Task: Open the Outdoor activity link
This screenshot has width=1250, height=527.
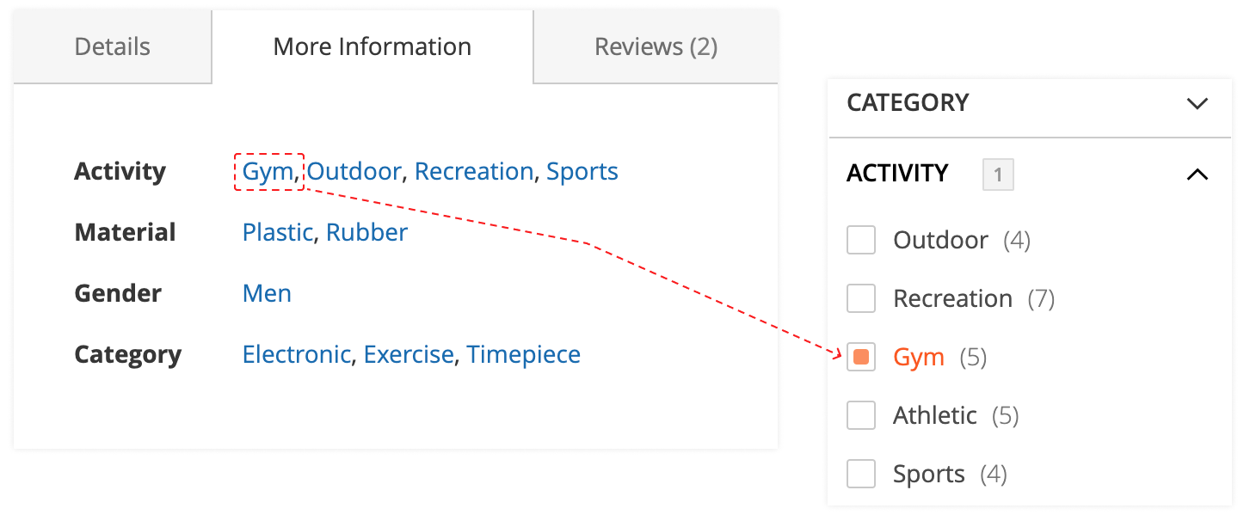Action: point(355,171)
